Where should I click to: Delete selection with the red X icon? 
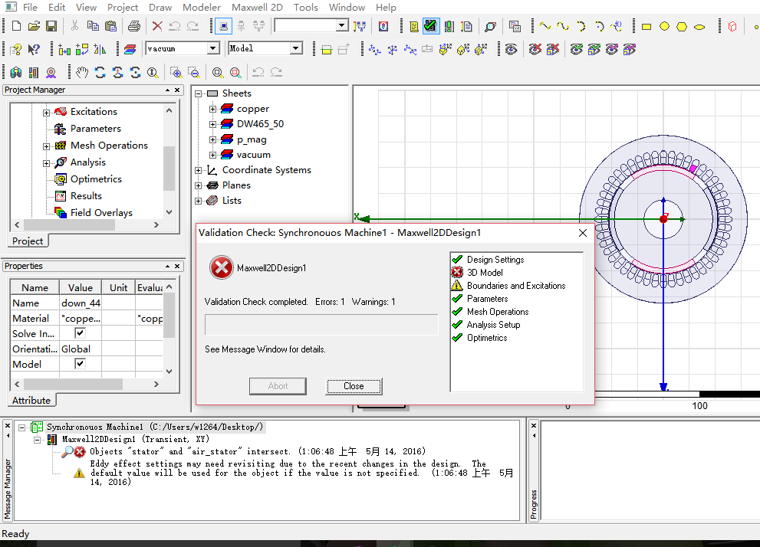[157, 25]
